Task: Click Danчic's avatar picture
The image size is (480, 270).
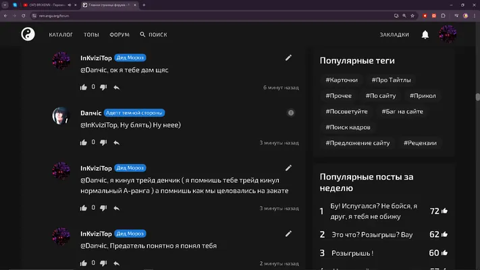Action: [x=61, y=115]
